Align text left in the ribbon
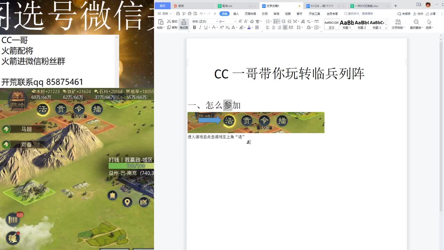 coord(267,27)
